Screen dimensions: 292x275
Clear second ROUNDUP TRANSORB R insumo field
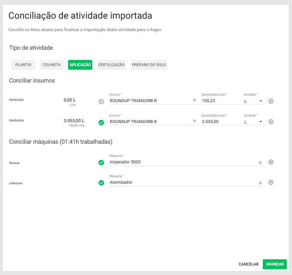194,121
